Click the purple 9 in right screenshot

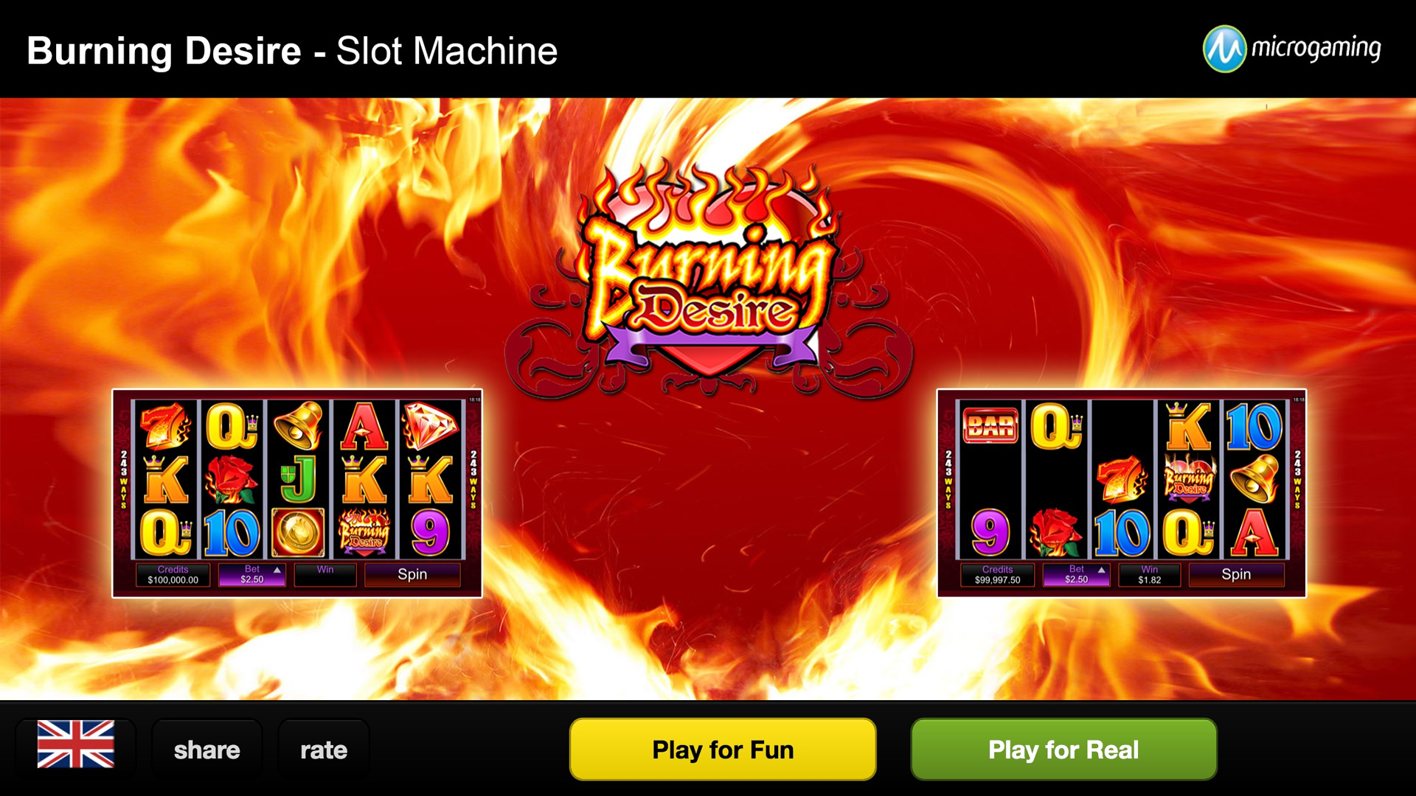(x=990, y=531)
